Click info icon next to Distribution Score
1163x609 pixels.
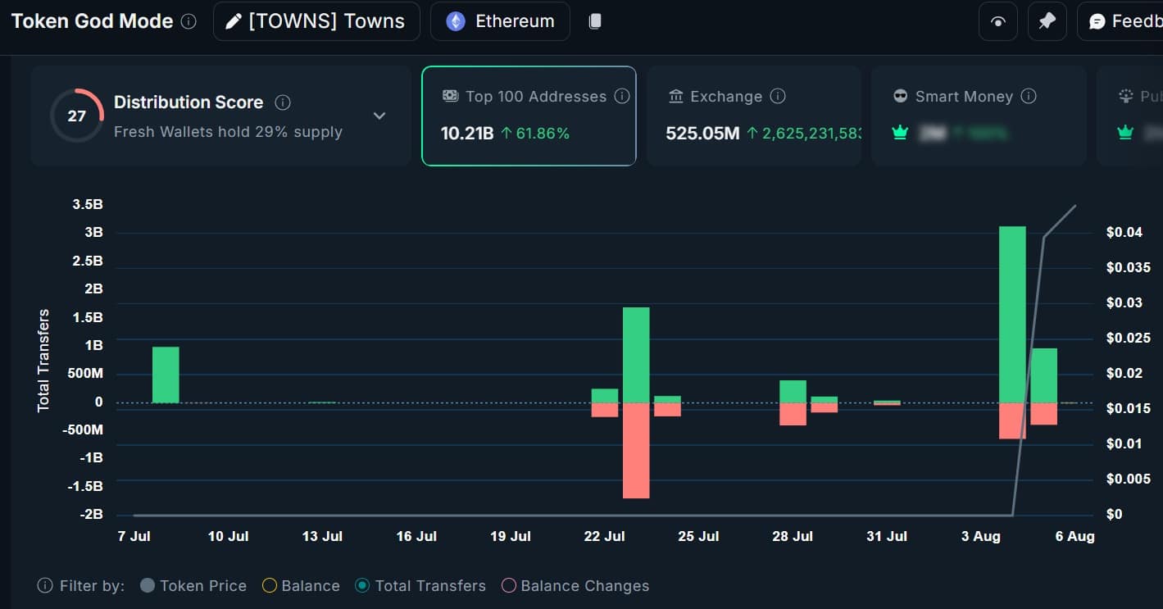pyautogui.click(x=283, y=102)
